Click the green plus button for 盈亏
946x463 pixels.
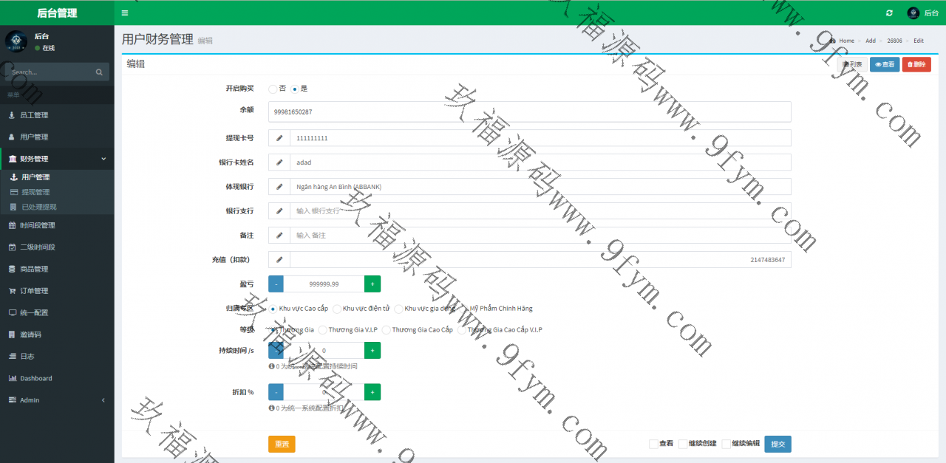372,284
